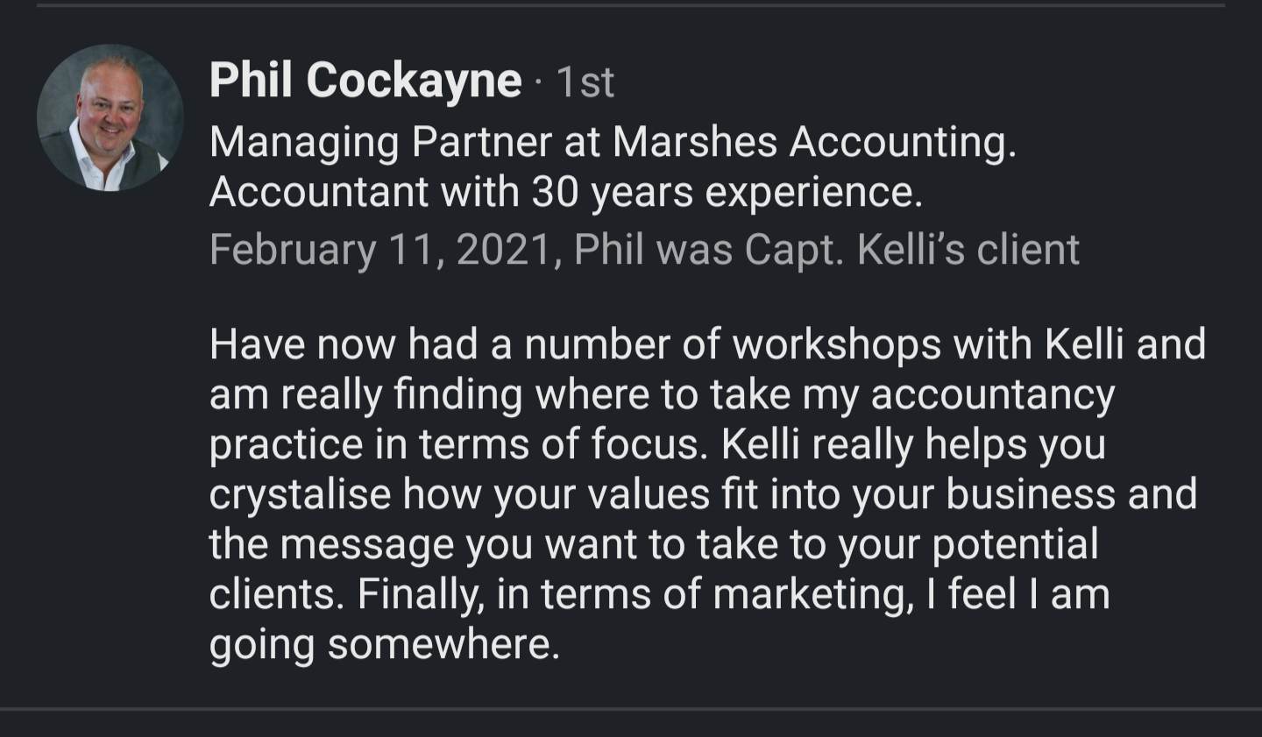The image size is (1262, 737).
Task: Click the word potential in the recommendation
Action: [1015, 545]
